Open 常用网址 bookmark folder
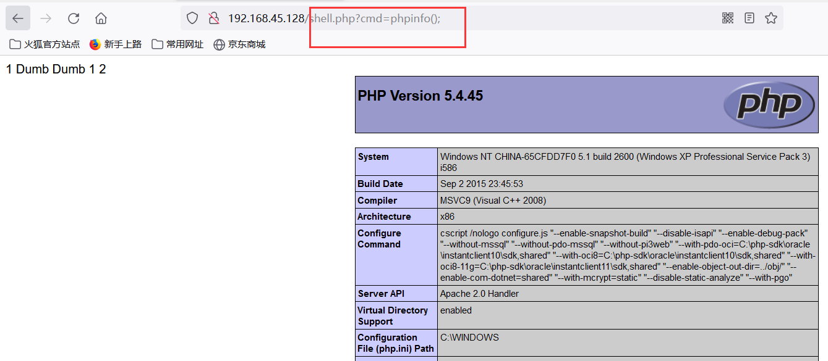This screenshot has width=828, height=361. [177, 44]
